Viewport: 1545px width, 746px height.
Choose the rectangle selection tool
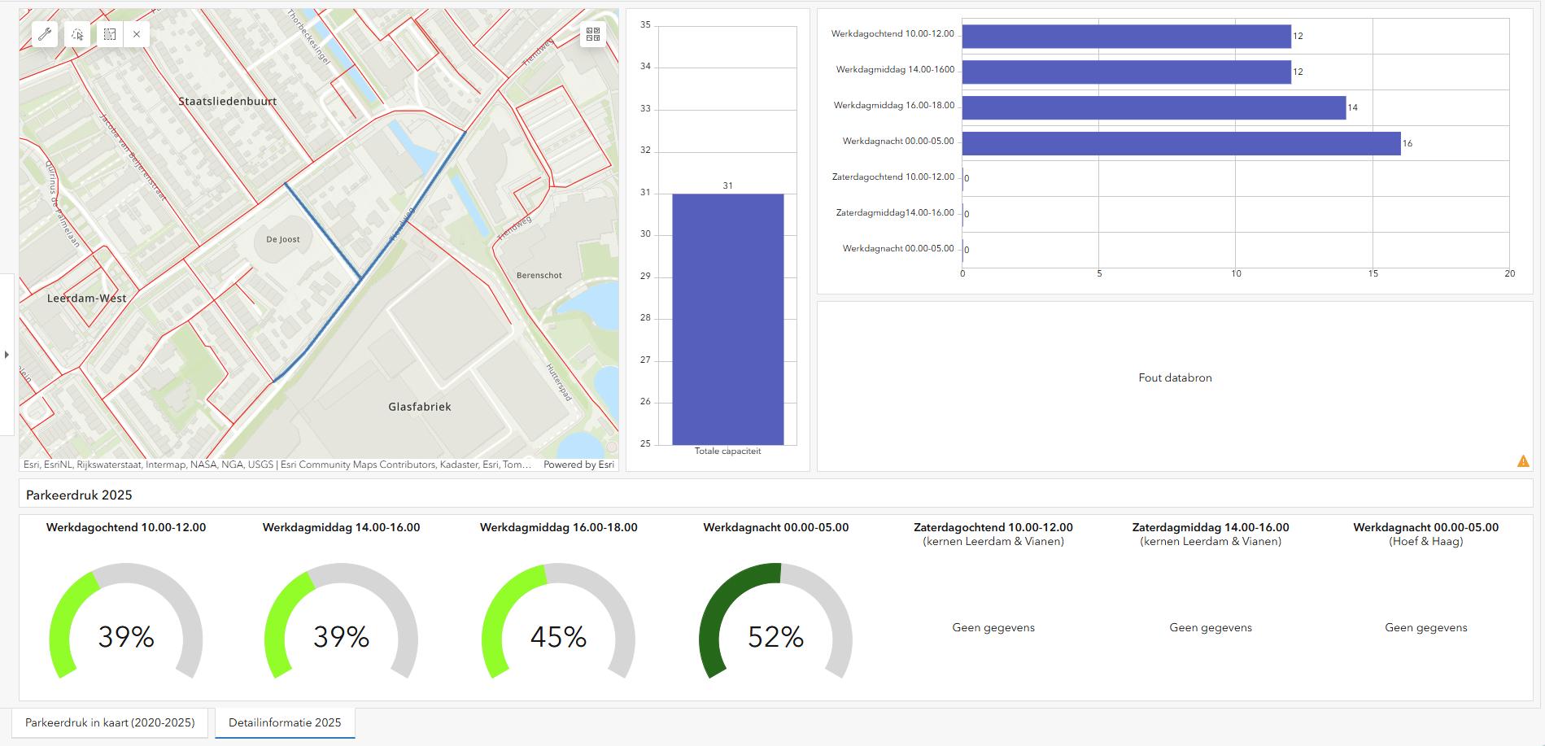pyautogui.click(x=109, y=34)
